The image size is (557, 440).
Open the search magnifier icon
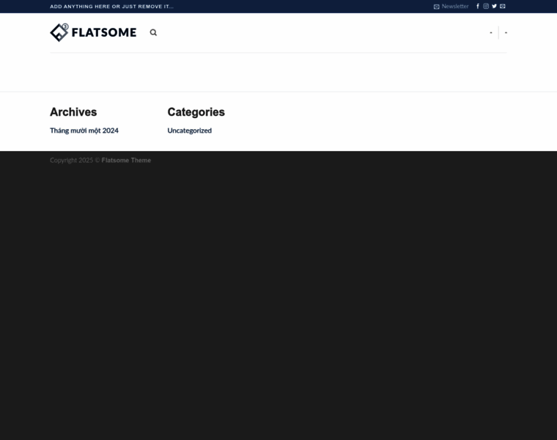153,33
